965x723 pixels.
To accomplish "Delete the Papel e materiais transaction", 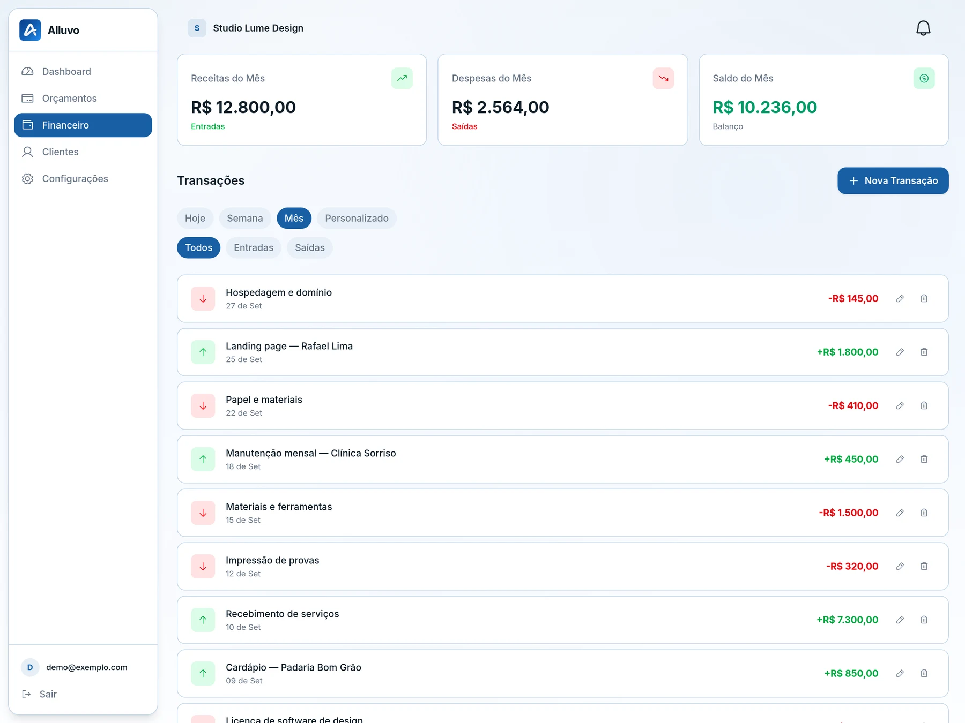I will coord(924,406).
